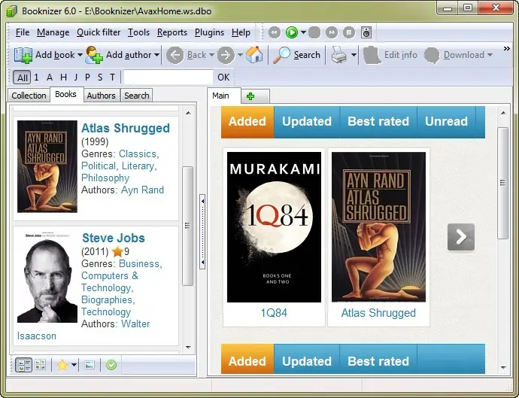Open the Ayn Rand author link

pyautogui.click(x=142, y=190)
